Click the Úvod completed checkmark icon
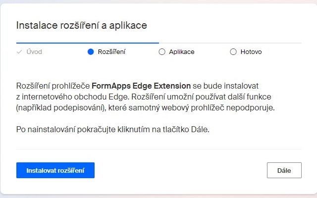The height and width of the screenshot is (198, 317). coord(19,52)
